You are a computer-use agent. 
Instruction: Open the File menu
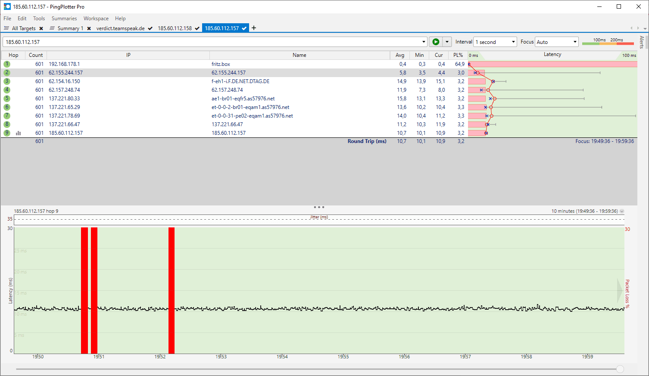tap(7, 19)
